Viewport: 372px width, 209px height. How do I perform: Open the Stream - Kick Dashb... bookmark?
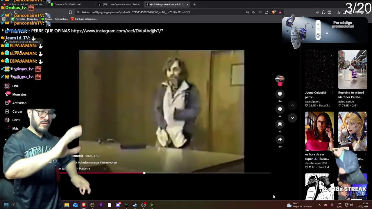tap(54, 19)
